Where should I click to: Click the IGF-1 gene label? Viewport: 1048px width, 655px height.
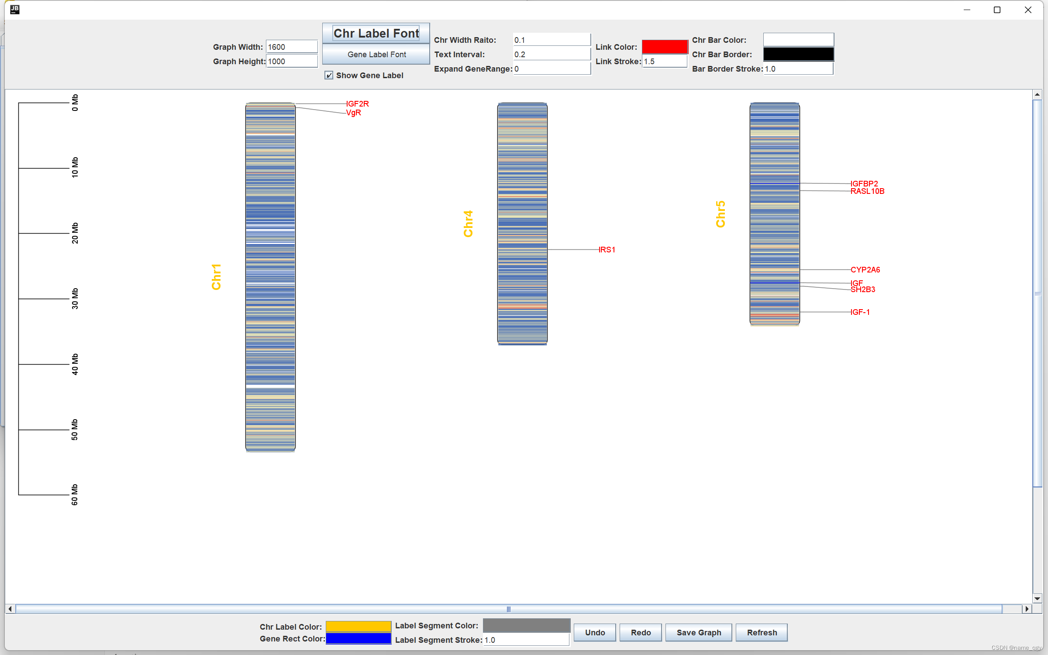[860, 312]
